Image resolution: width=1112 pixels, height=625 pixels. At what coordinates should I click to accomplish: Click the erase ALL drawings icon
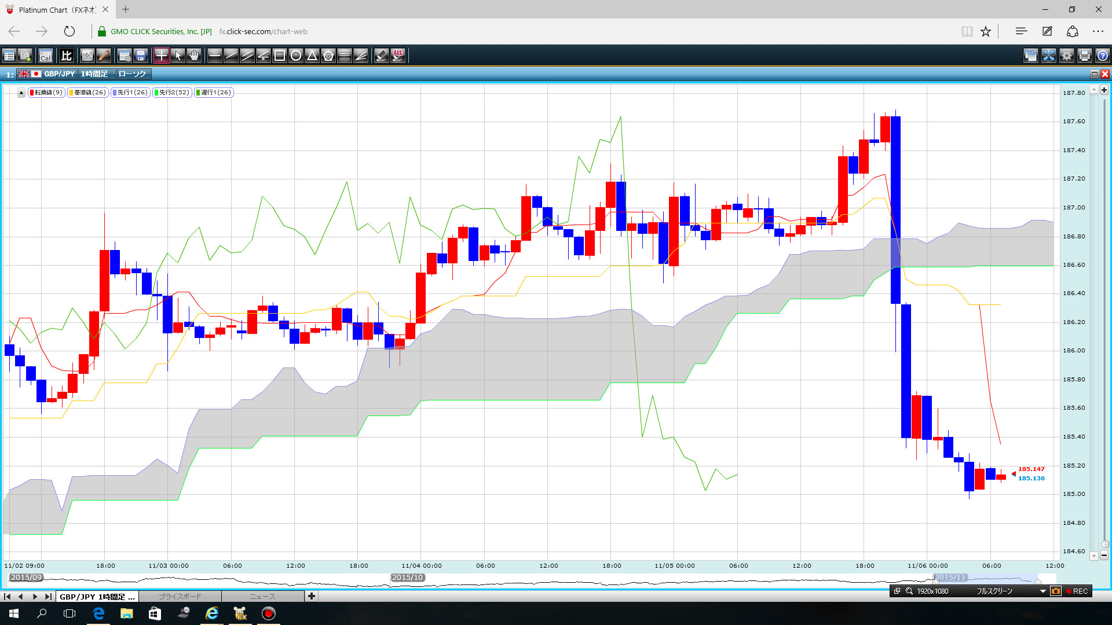point(398,56)
